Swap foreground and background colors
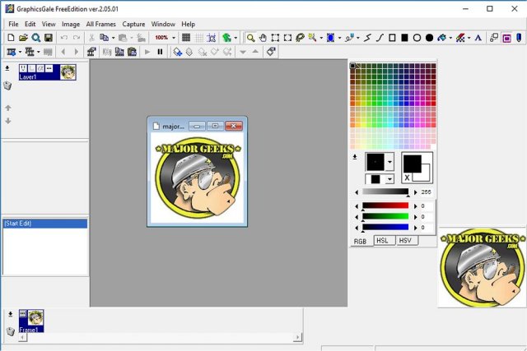The image size is (527, 351). click(407, 178)
